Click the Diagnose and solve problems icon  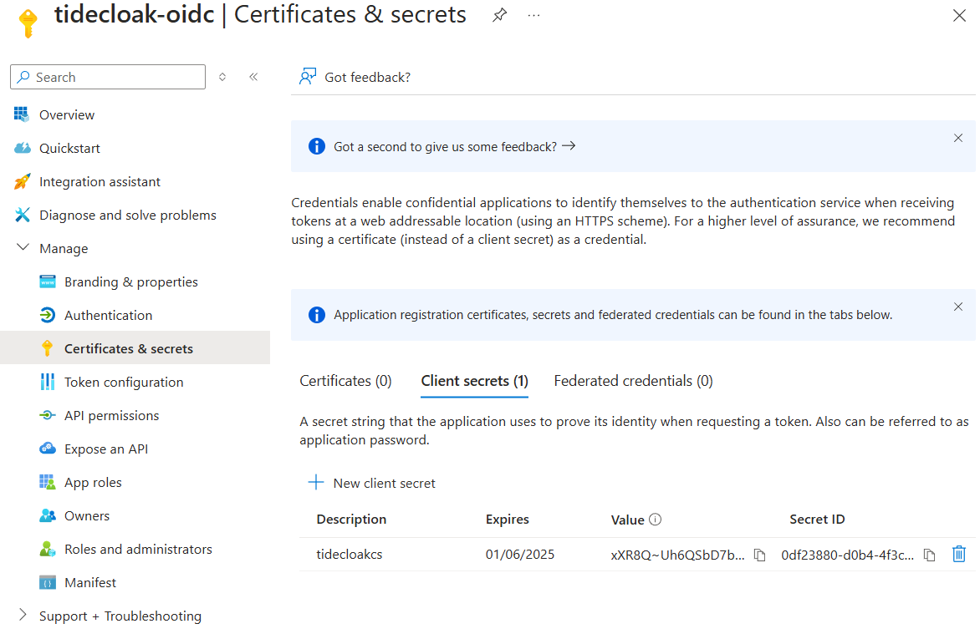tap(22, 215)
